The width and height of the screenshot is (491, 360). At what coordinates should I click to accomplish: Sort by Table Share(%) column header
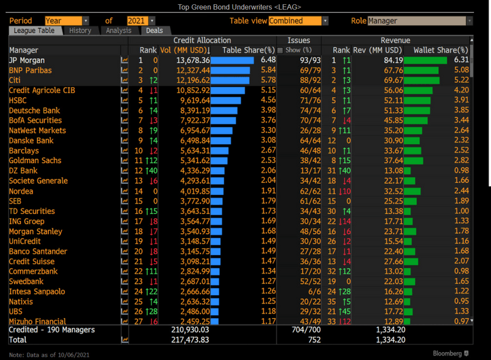249,50
